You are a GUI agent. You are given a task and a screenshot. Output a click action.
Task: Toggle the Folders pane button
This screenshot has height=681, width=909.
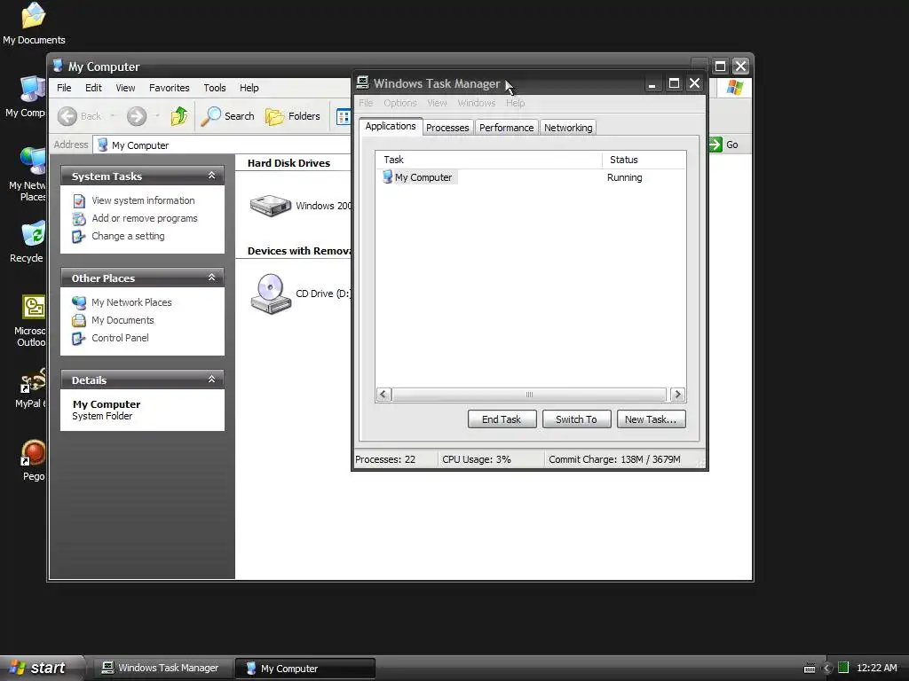[x=293, y=116]
